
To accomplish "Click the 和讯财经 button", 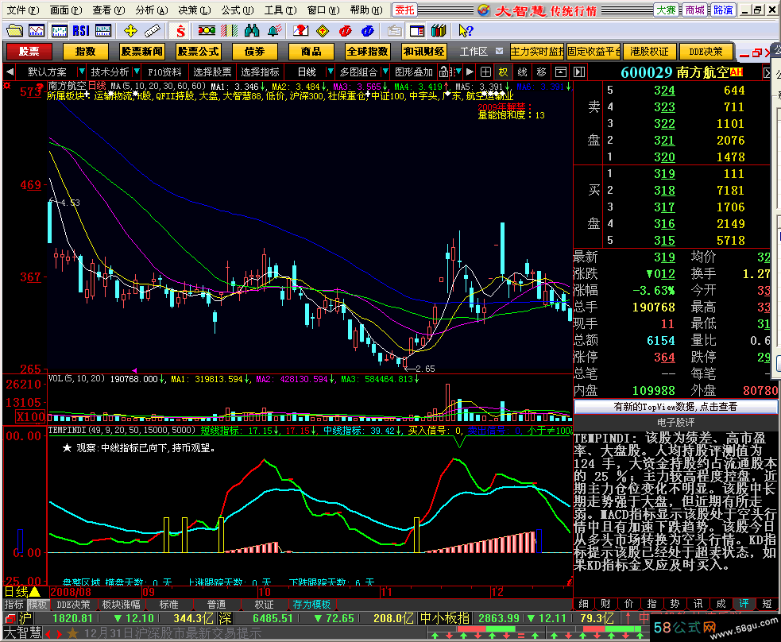I will tap(424, 52).
